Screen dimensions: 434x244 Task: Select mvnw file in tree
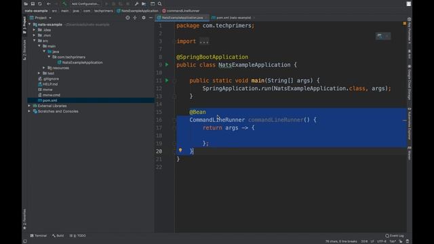(45, 89)
